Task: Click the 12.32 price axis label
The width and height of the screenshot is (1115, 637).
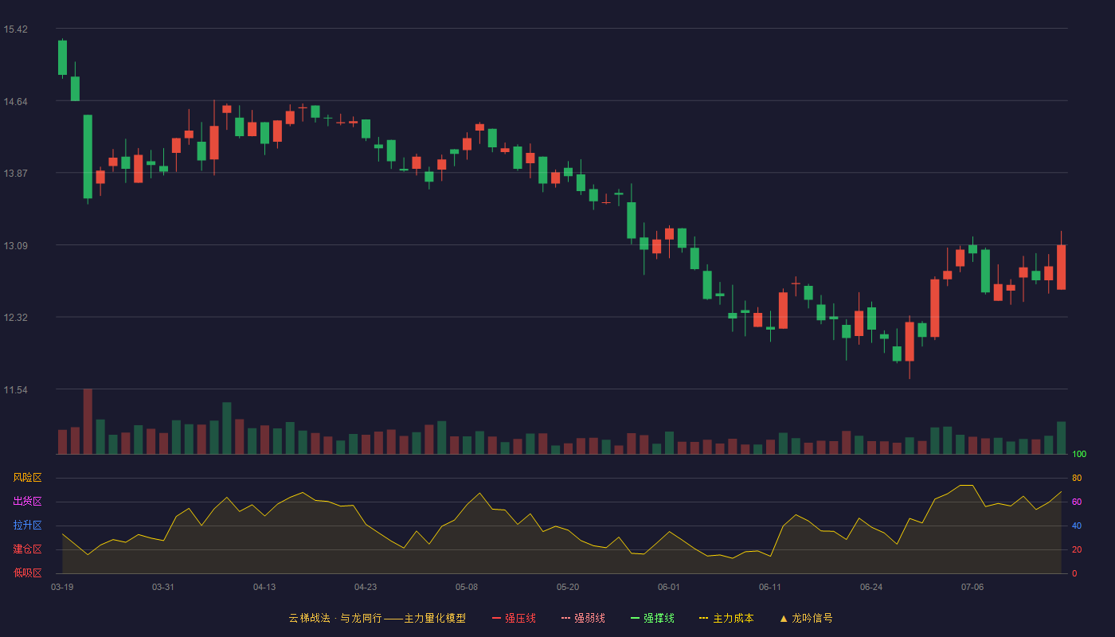Action: [15, 318]
